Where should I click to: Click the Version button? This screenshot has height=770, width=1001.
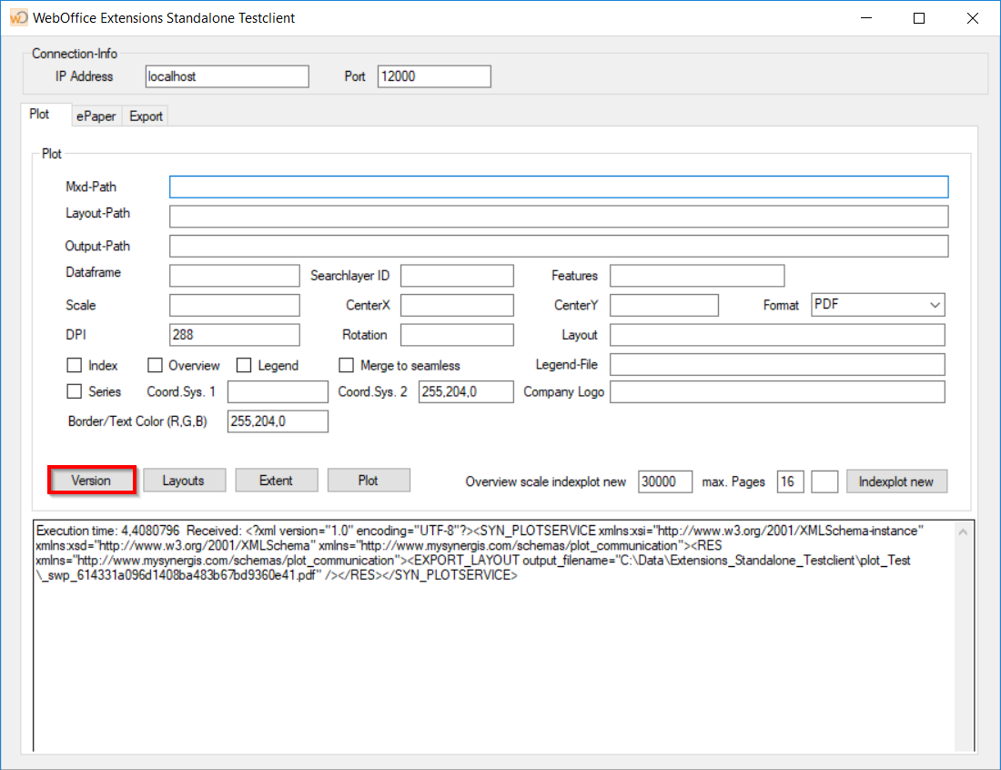point(91,481)
